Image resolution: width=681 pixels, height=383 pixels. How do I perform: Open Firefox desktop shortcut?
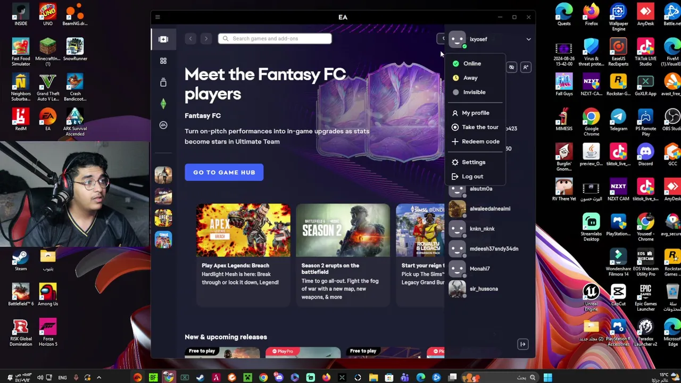pyautogui.click(x=591, y=14)
